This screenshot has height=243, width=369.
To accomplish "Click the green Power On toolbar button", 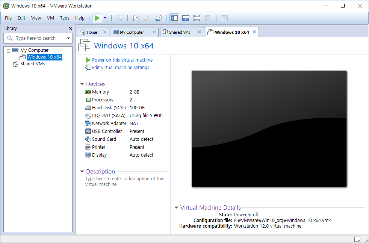I will click(x=97, y=18).
